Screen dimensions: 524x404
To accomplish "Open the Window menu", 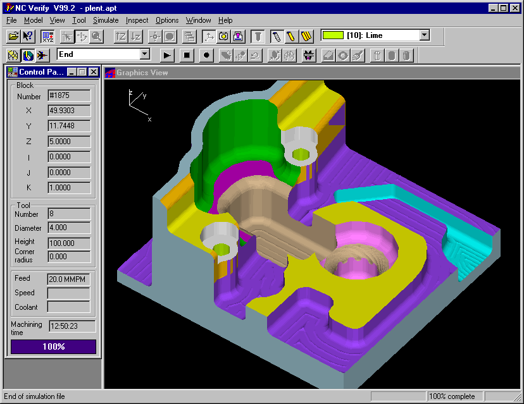I will point(199,20).
